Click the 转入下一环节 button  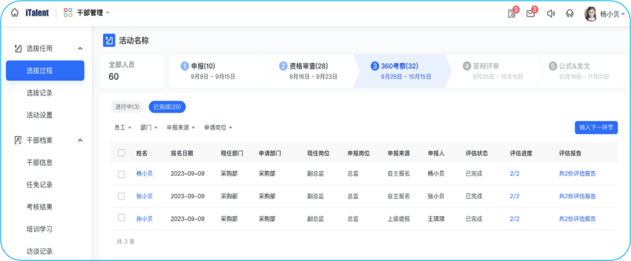pyautogui.click(x=596, y=128)
